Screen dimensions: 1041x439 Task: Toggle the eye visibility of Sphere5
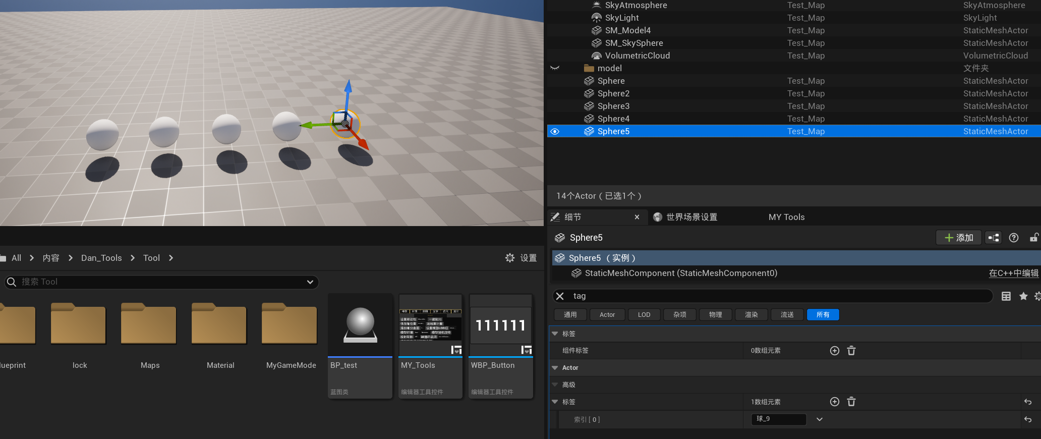(555, 132)
